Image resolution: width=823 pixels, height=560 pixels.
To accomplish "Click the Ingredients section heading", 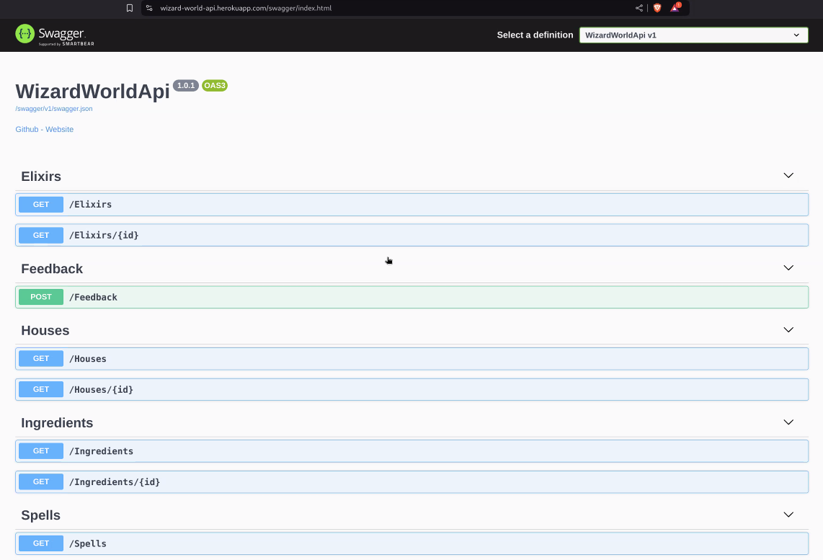I will (57, 422).
